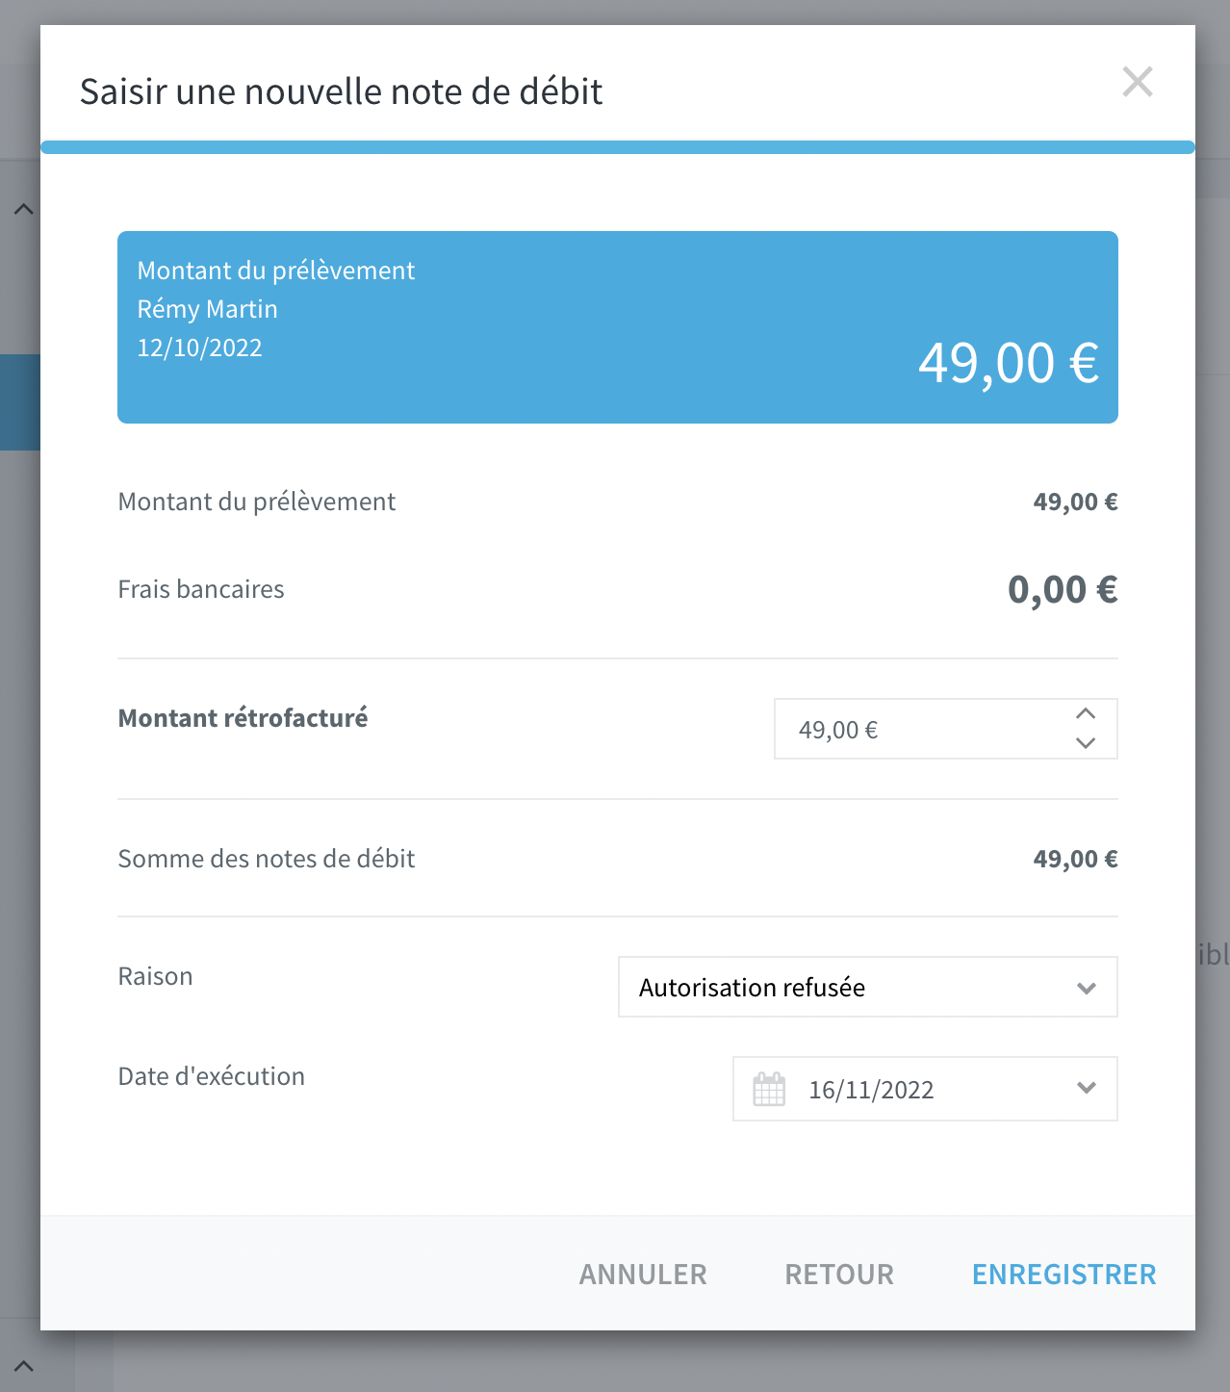Click the blue progress bar under the title
This screenshot has height=1392, width=1230.
617,145
